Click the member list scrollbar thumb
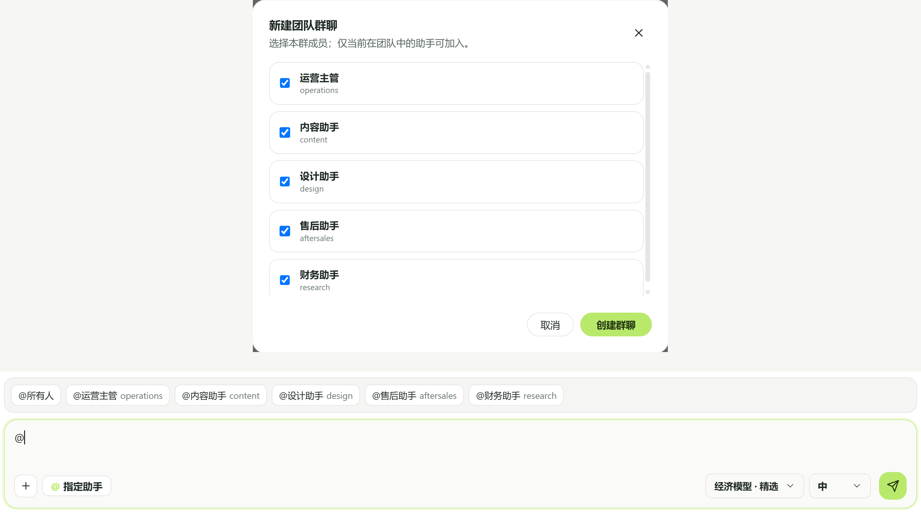The image size is (921, 514). coord(648,177)
